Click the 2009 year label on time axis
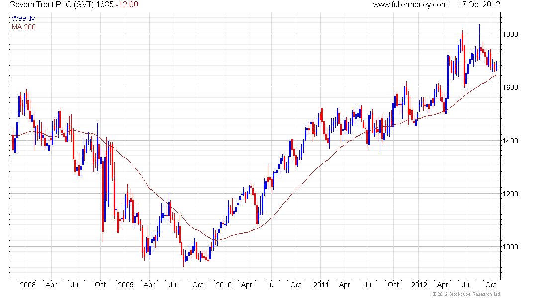The height and width of the screenshot is (298, 547). 126,285
